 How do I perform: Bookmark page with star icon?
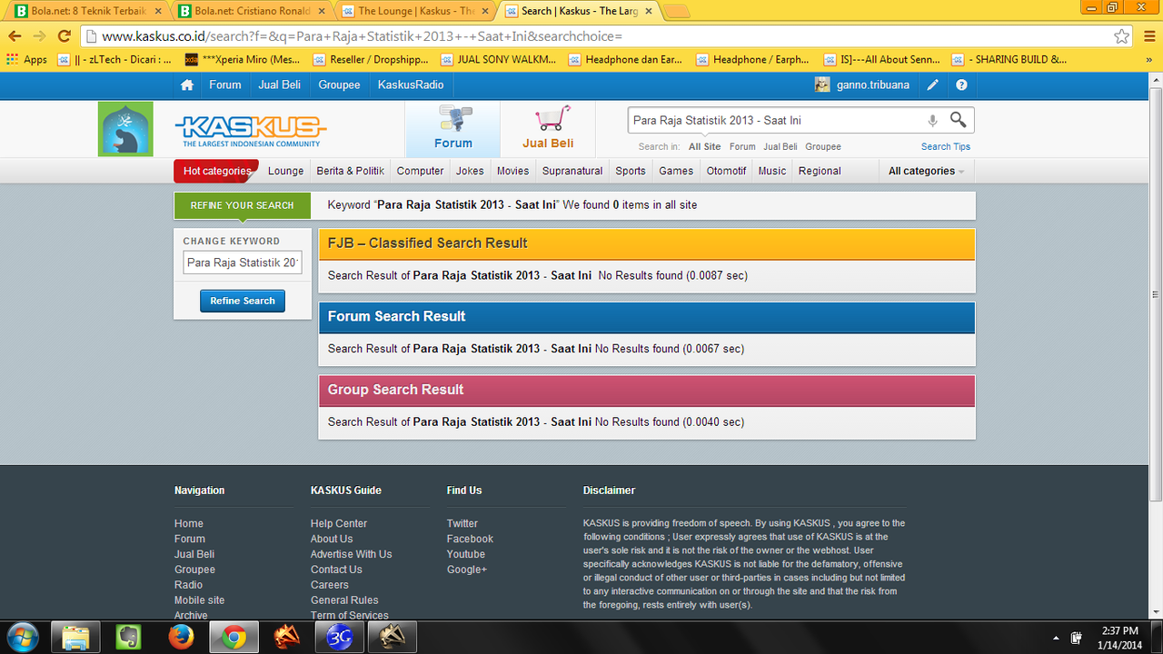coord(1122,36)
